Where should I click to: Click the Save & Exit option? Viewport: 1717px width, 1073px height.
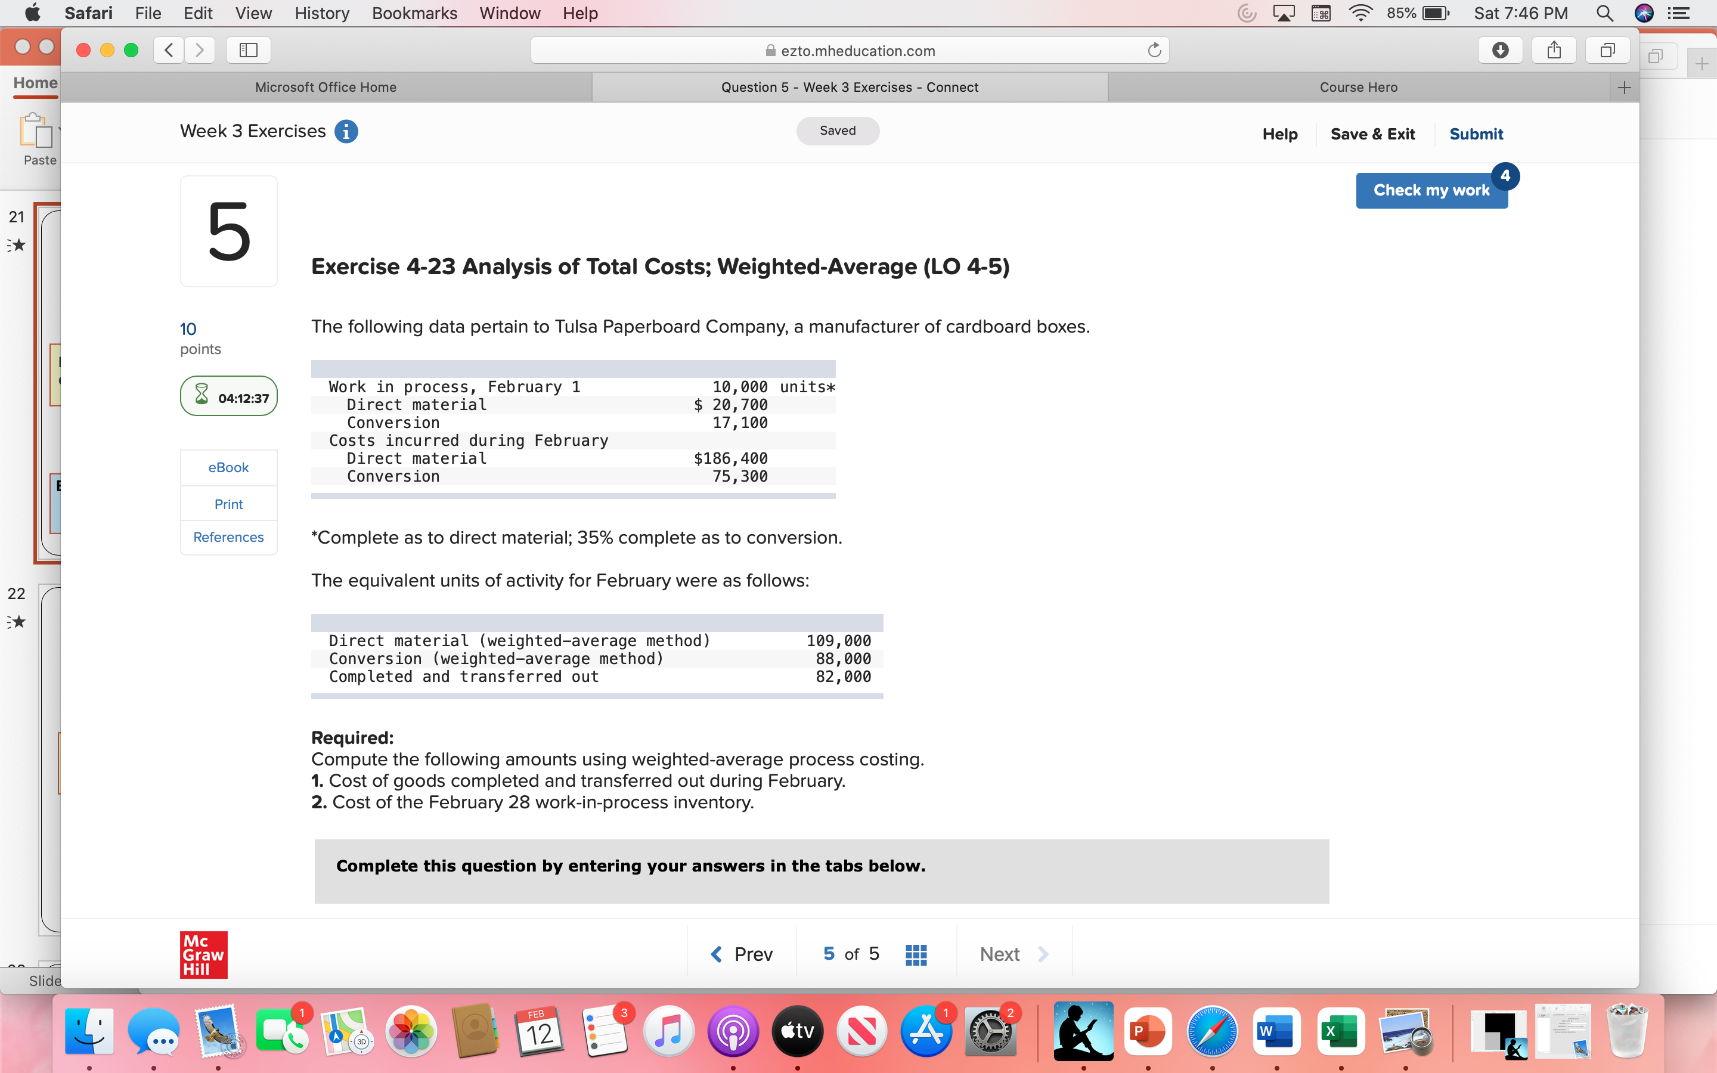(x=1374, y=134)
